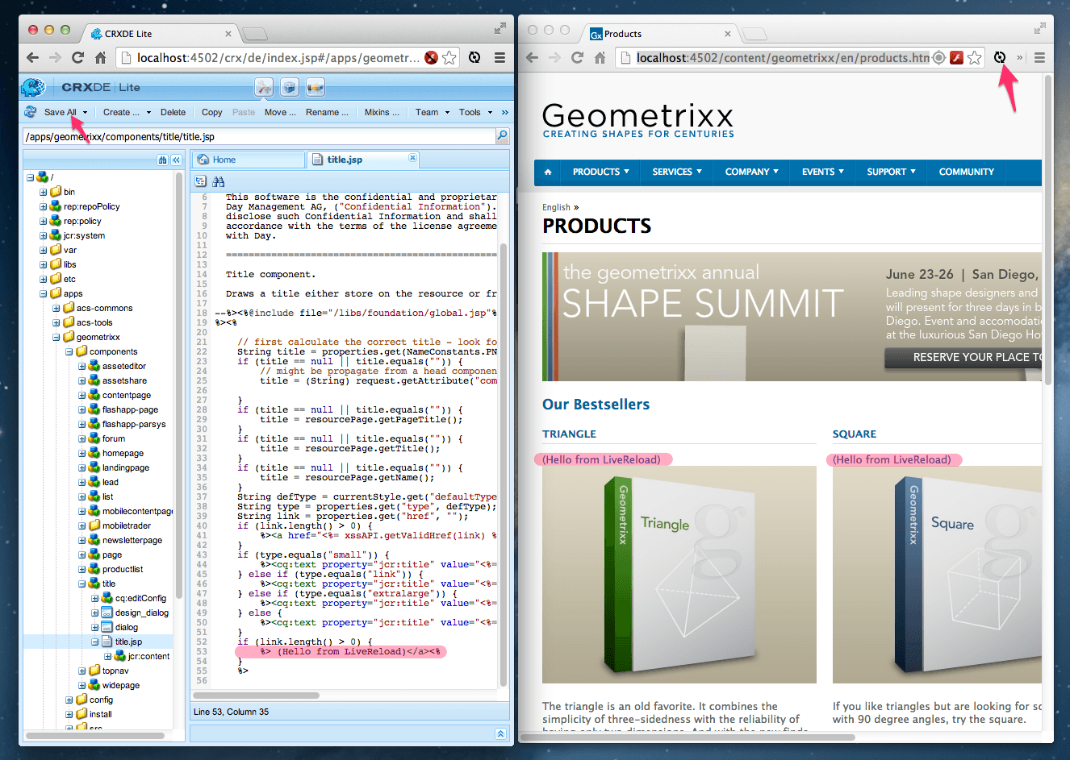Click the Geometrixx home icon in nav bar
The width and height of the screenshot is (1070, 760).
[x=548, y=172]
